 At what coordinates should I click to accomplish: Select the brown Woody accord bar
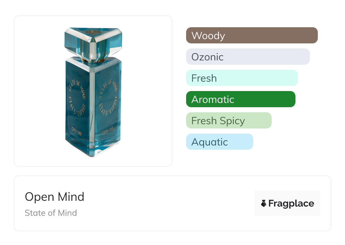252,35
